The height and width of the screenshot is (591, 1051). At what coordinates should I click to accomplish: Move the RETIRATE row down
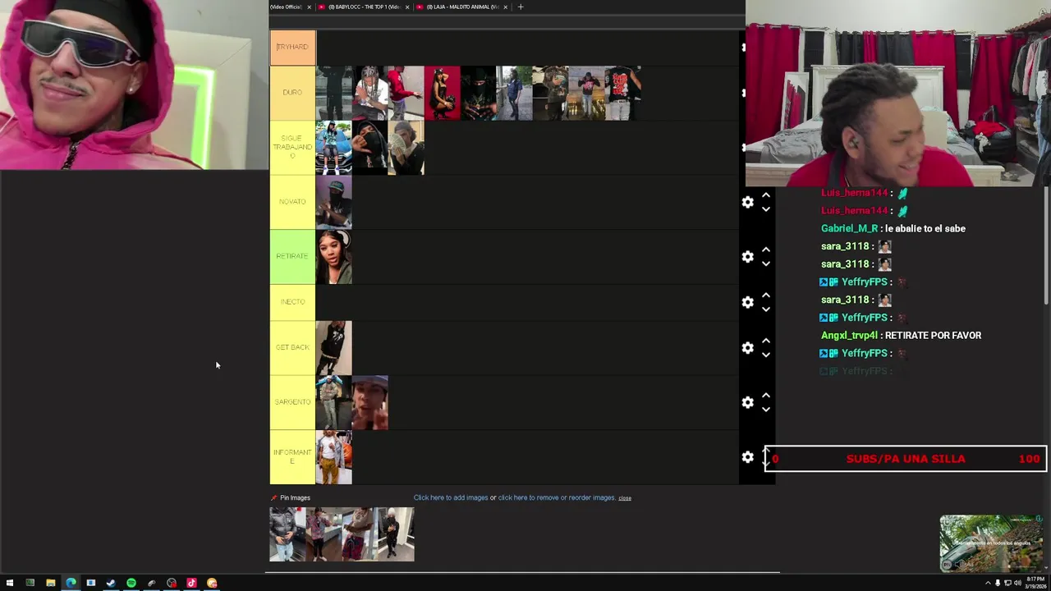(x=765, y=263)
